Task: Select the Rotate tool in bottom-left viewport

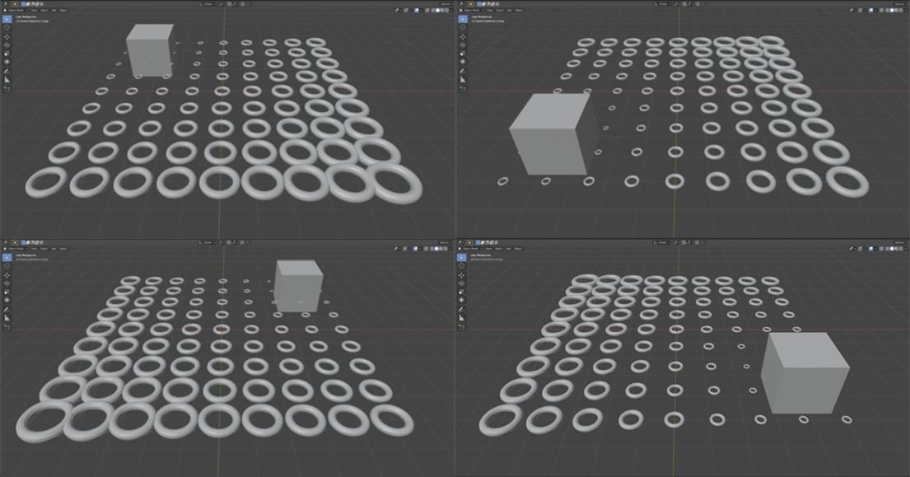Action: (x=7, y=283)
